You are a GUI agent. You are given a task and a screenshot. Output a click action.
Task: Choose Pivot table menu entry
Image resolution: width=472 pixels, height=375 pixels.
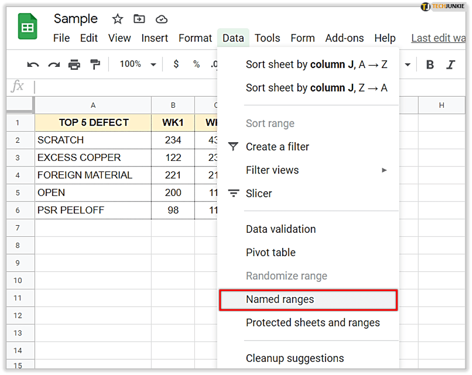click(270, 253)
